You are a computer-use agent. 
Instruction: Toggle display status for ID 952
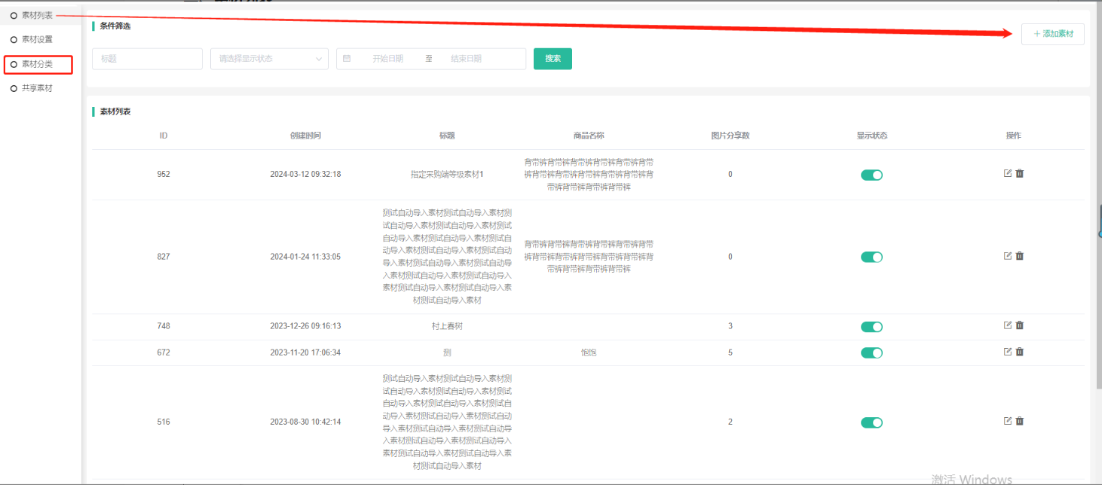[871, 175]
